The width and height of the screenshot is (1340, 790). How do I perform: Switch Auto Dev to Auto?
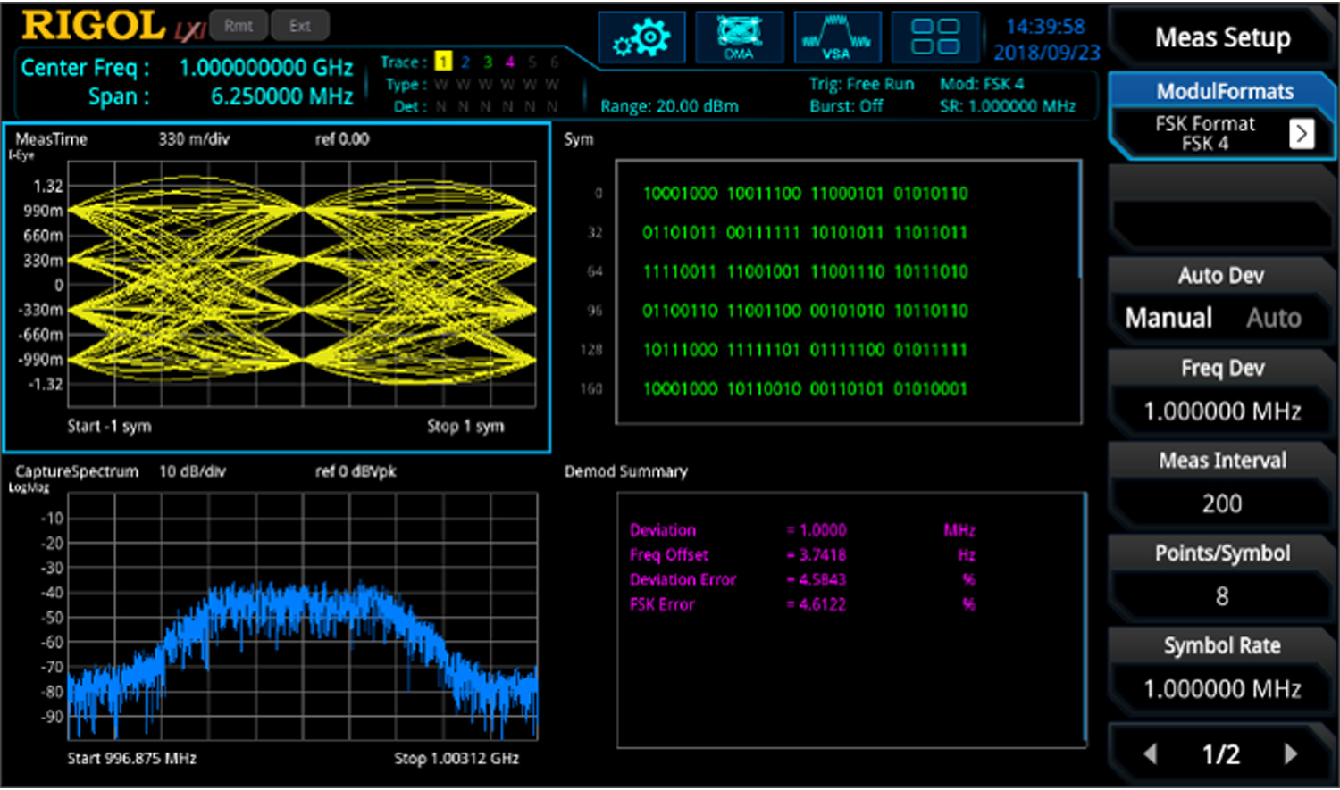click(1272, 317)
